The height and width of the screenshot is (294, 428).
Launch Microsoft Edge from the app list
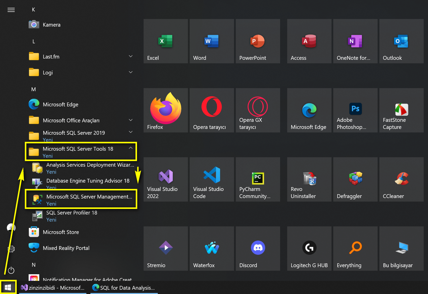point(81,104)
